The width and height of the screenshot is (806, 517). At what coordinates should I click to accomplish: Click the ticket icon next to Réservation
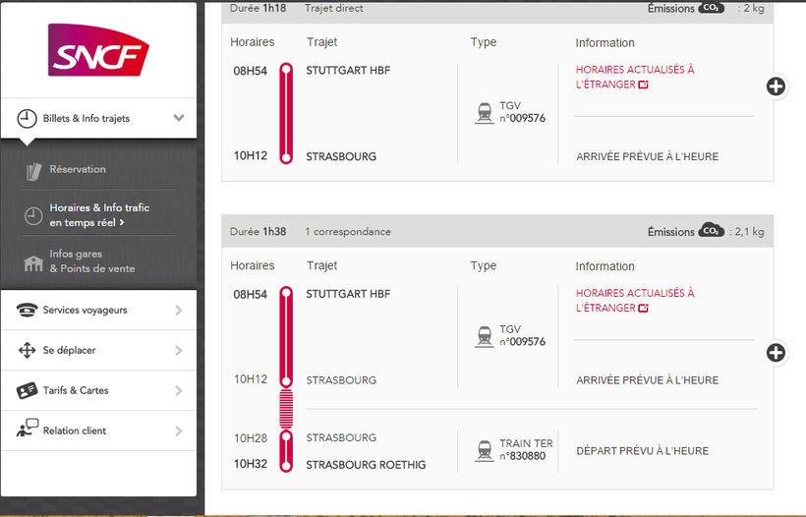[x=33, y=170]
